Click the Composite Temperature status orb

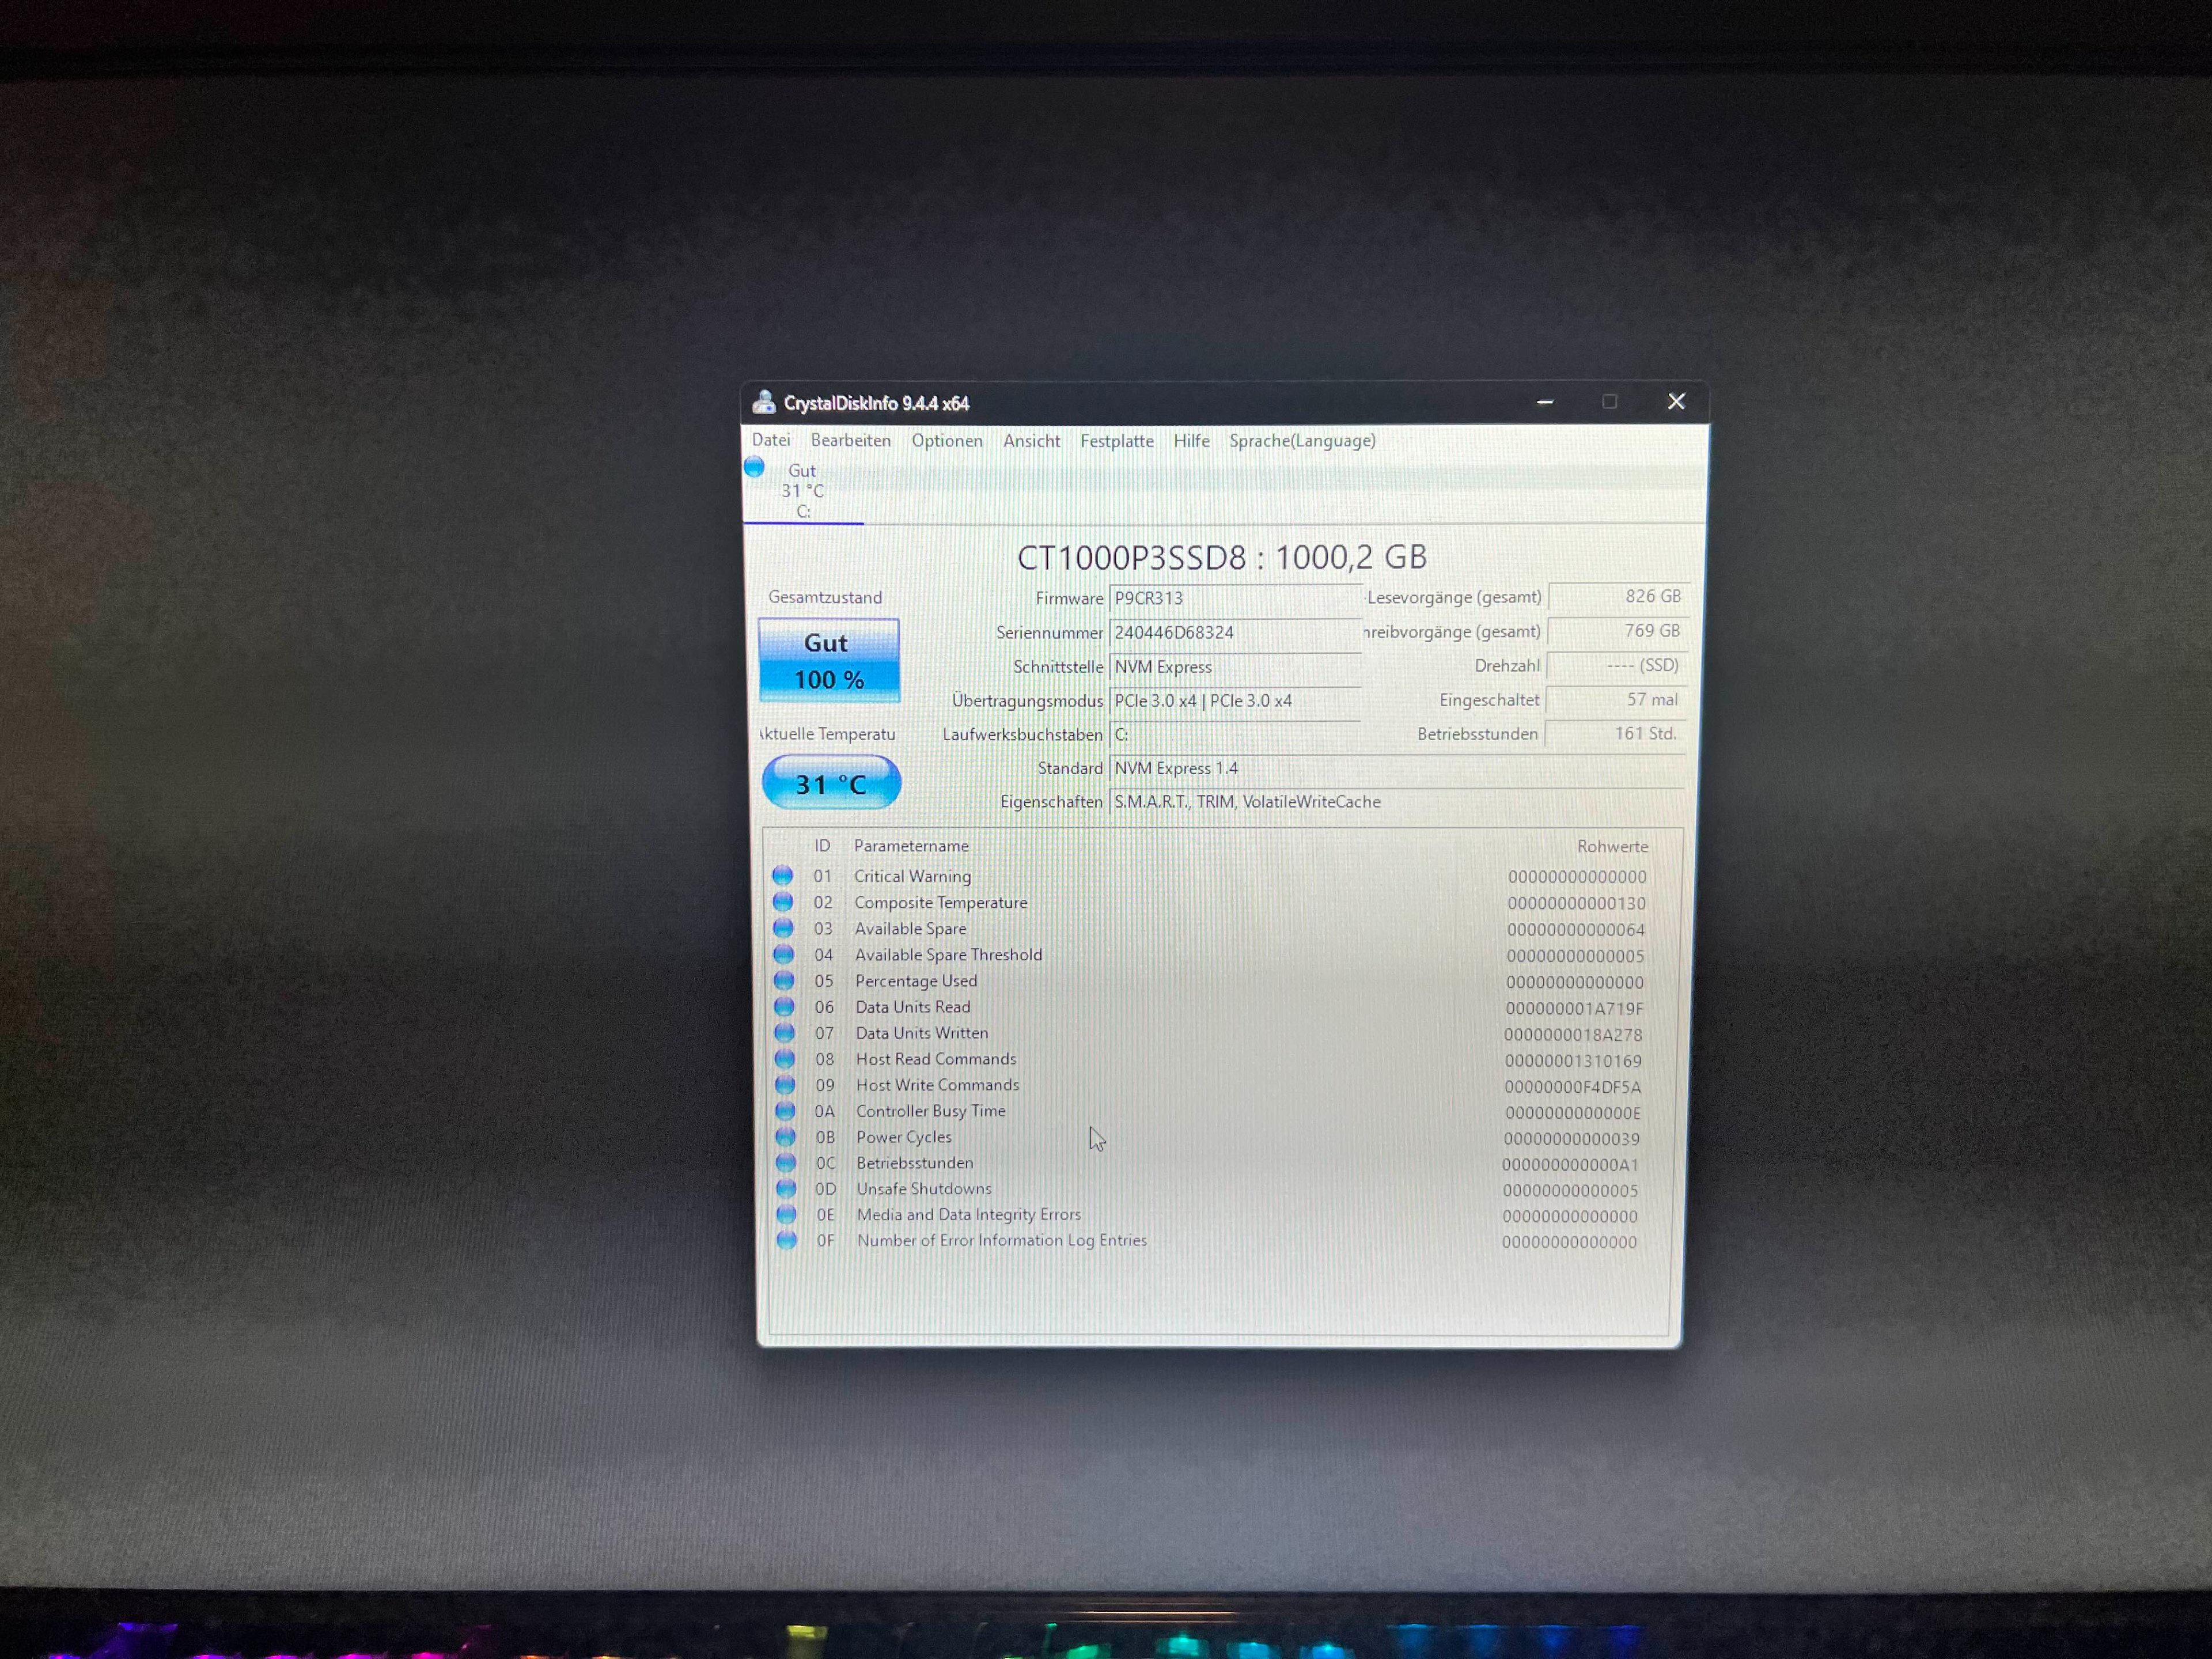coord(783,902)
